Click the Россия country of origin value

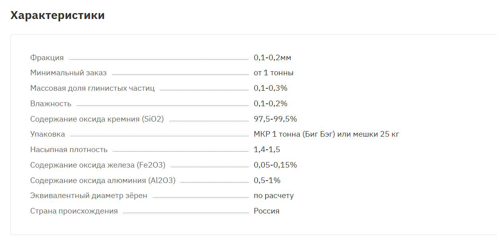pyautogui.click(x=266, y=211)
